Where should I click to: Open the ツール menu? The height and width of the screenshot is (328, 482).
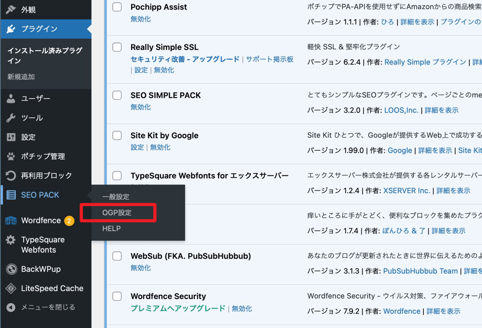pyautogui.click(x=46, y=118)
